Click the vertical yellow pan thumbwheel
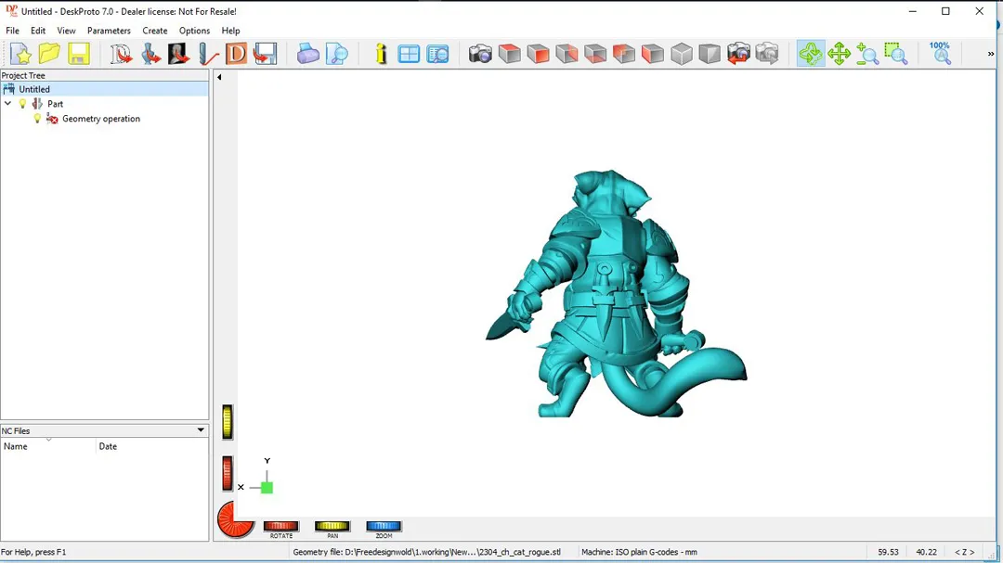1003x563 pixels. 228,422
